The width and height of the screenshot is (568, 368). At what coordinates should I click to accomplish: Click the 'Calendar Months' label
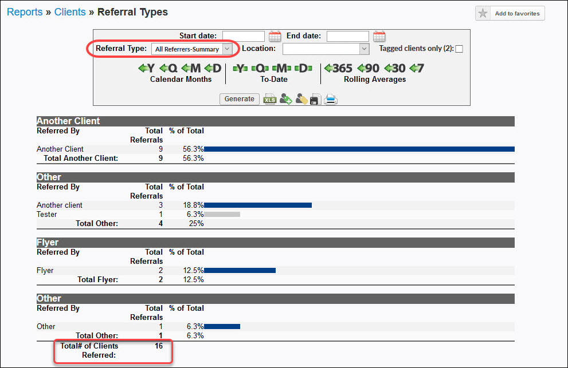[x=181, y=79]
